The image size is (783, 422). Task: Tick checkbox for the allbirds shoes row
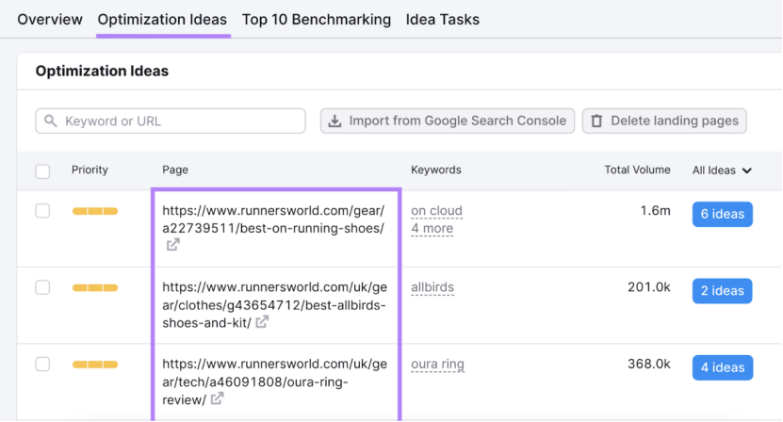click(42, 287)
